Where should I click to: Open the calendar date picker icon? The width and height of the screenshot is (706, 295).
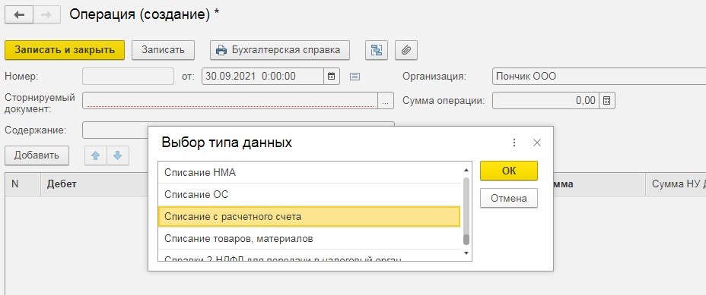pyautogui.click(x=332, y=77)
